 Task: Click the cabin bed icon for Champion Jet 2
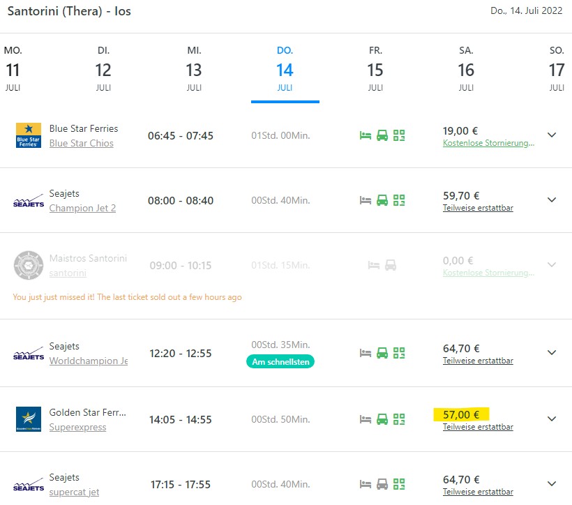(x=365, y=200)
